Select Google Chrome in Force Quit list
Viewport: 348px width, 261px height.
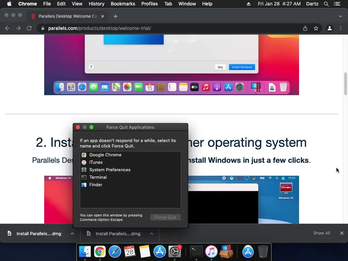(130, 155)
